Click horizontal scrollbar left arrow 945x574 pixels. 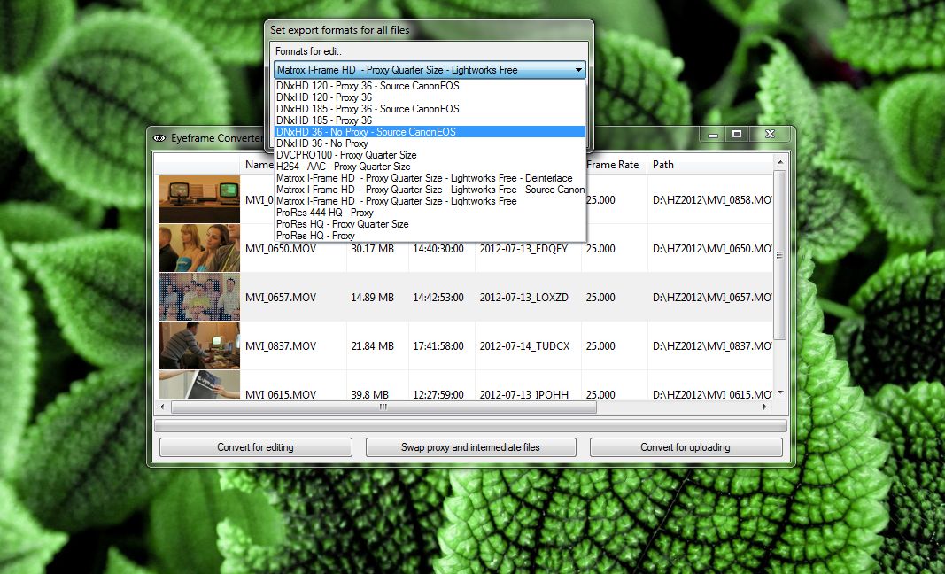(161, 407)
